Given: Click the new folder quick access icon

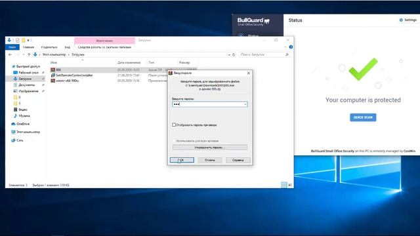Looking at the screenshot, I should pyautogui.click(x=24, y=40).
